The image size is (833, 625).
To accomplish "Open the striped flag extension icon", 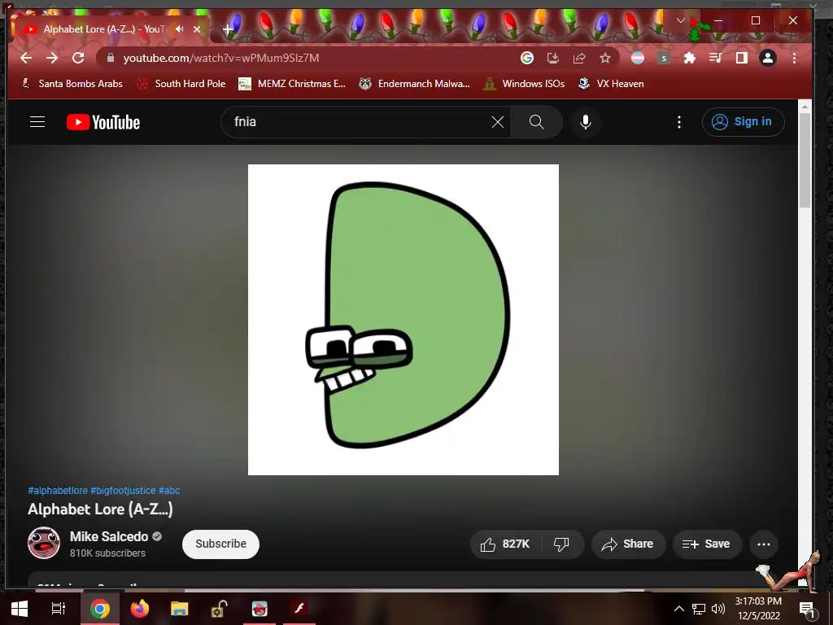I will 638,58.
